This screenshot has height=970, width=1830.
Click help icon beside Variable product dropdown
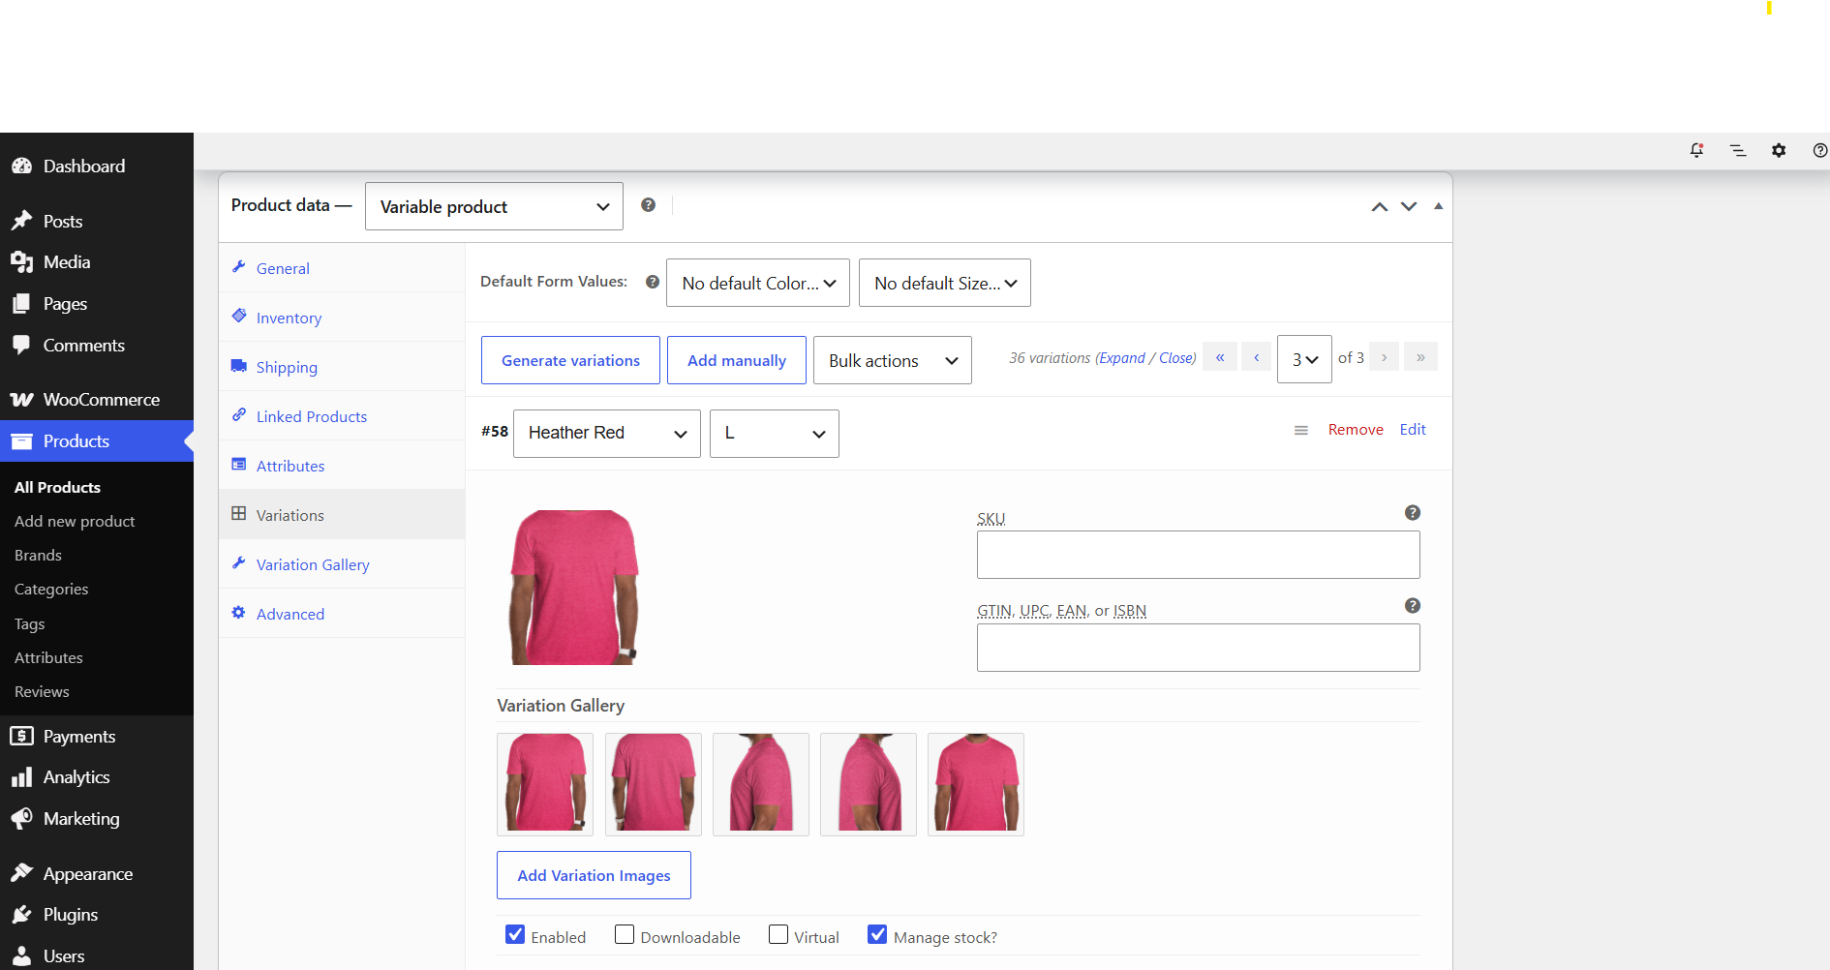649,205
